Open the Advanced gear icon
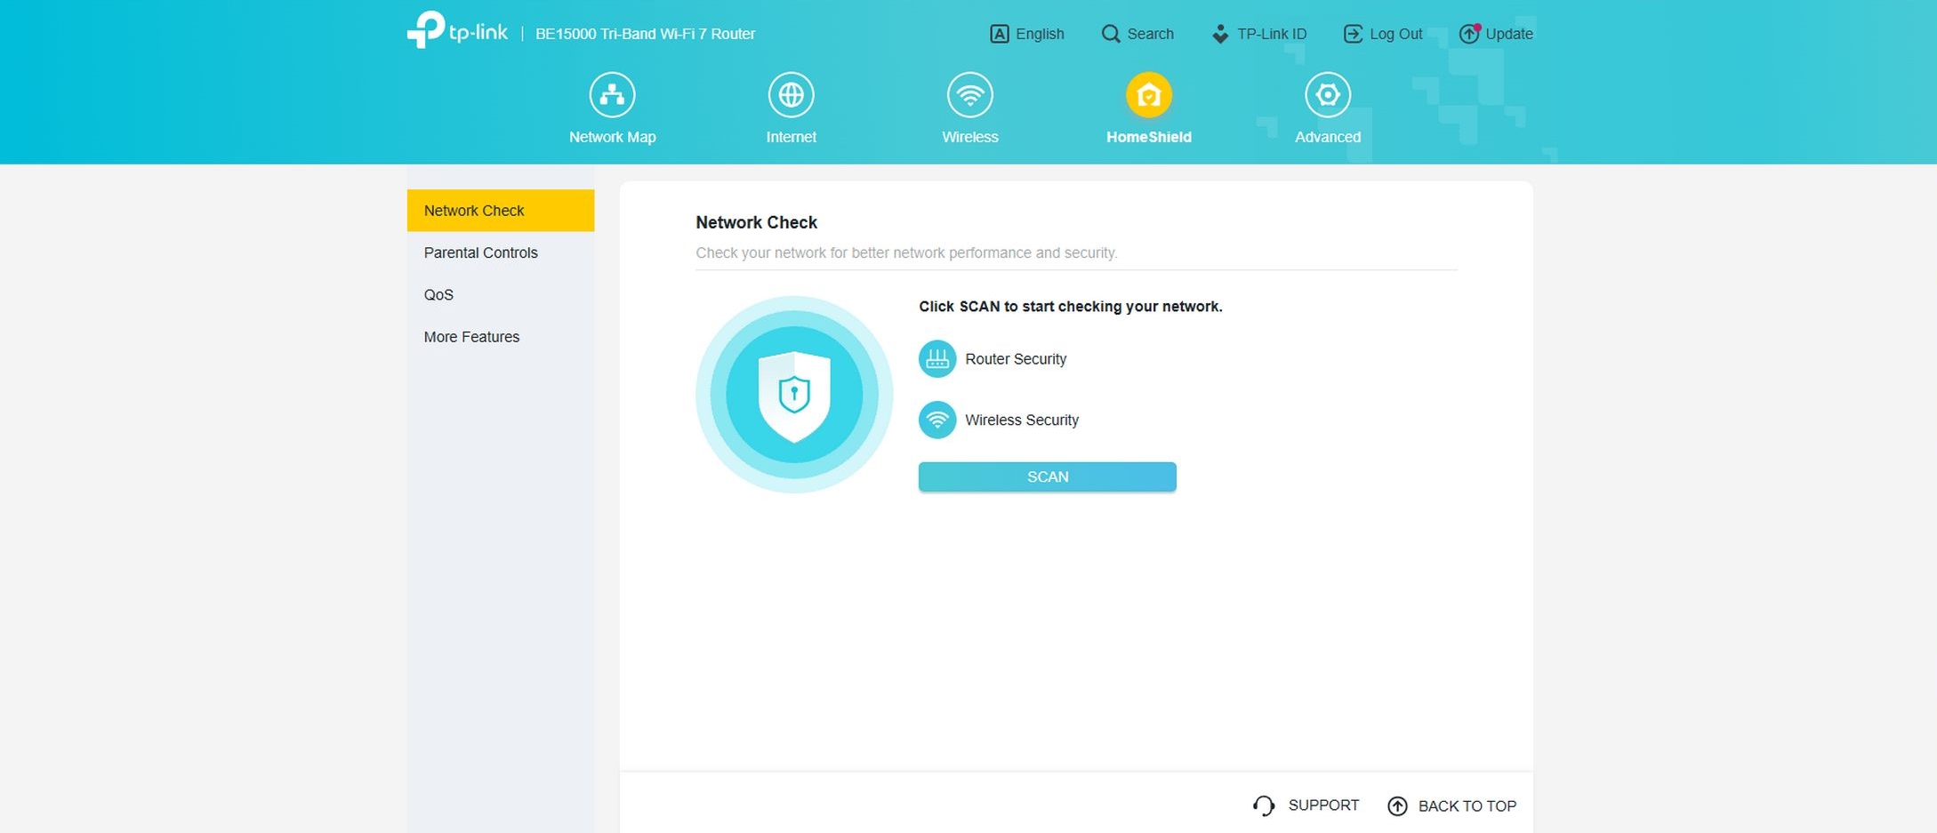 coord(1327,95)
